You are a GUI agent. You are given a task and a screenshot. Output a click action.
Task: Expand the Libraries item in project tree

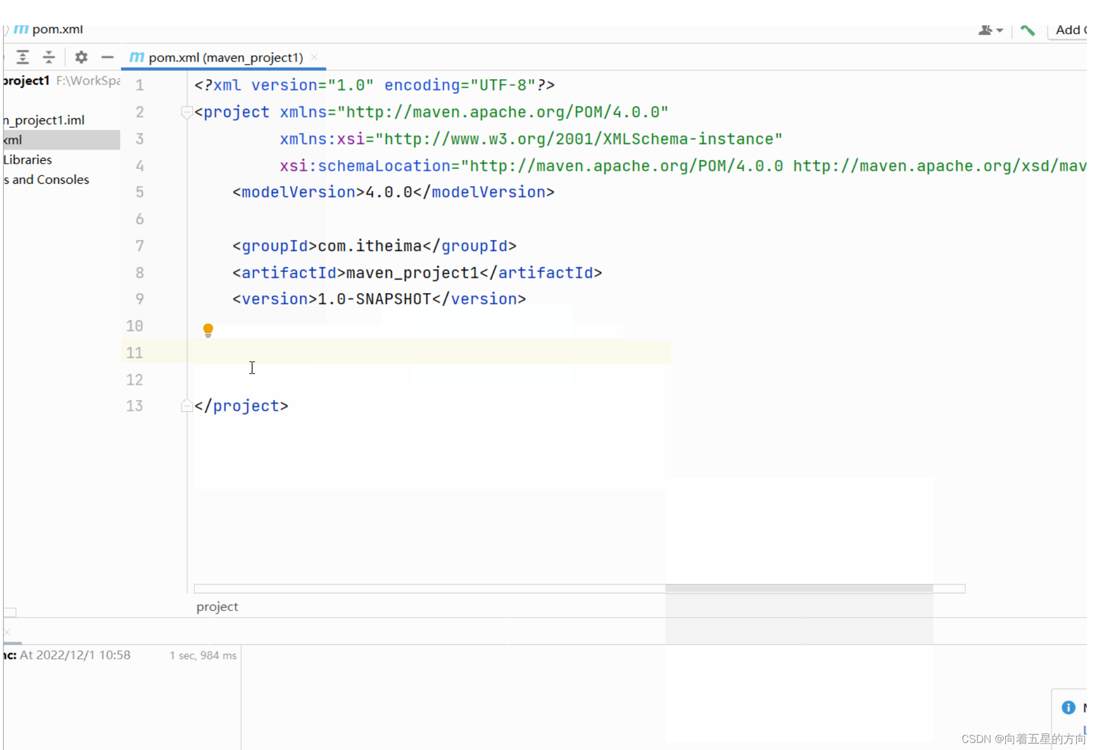27,160
